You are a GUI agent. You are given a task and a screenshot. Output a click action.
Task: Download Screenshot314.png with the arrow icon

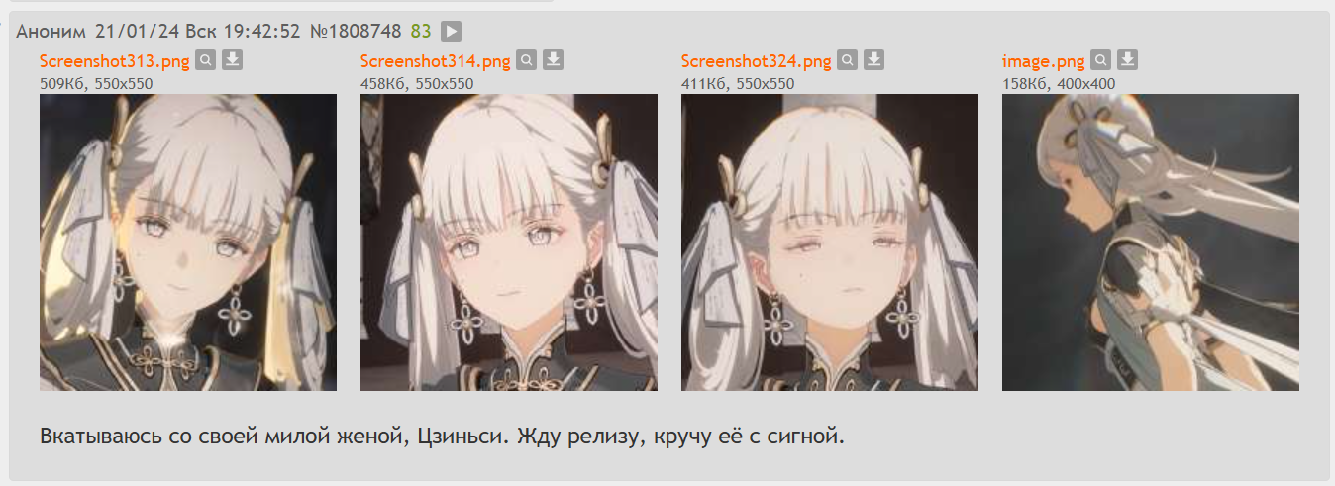[x=553, y=60]
